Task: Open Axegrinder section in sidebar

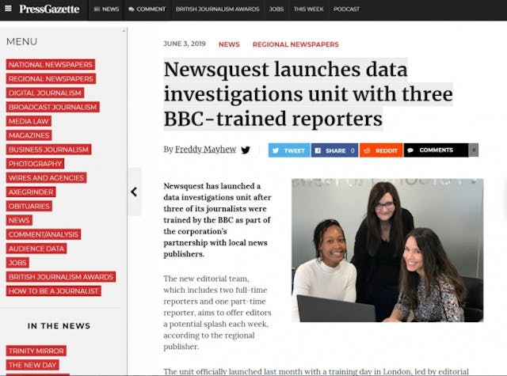Action: [32, 192]
